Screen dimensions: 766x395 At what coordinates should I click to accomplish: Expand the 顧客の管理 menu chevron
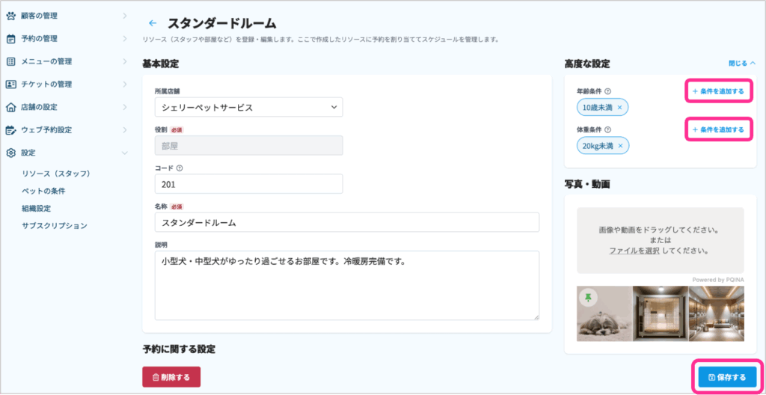point(125,16)
